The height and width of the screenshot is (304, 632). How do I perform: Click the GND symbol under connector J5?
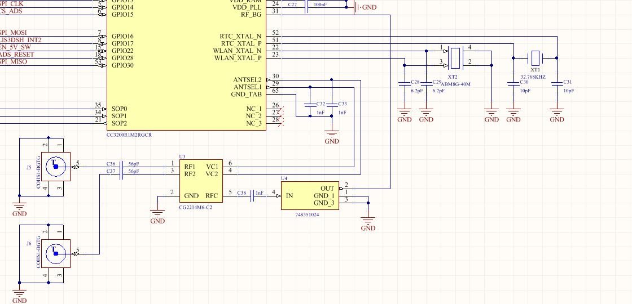point(19,209)
